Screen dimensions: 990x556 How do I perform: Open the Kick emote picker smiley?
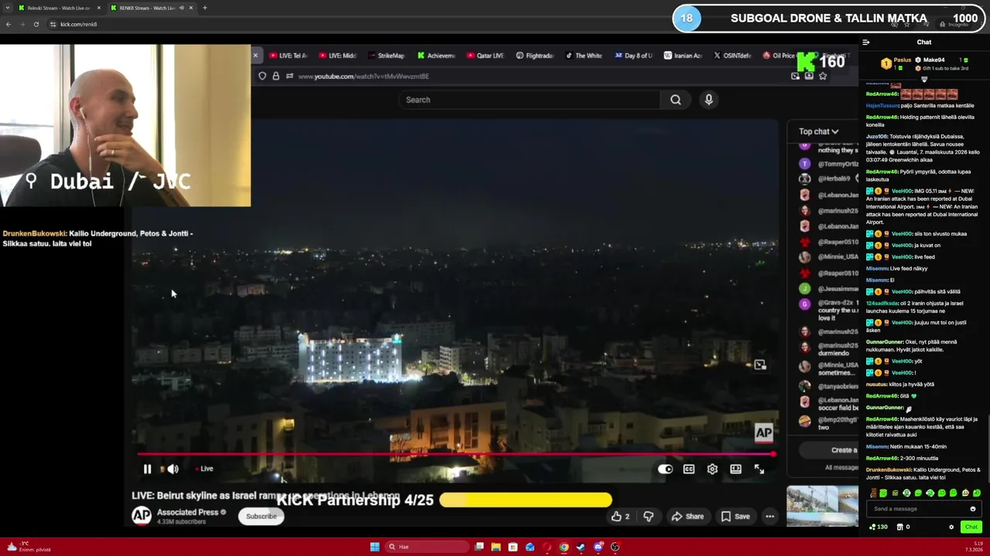pyautogui.click(x=973, y=509)
